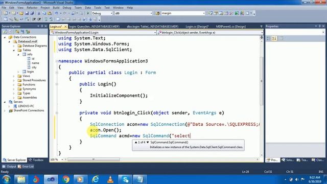Screen dimensions: 327x184
Task: Click the Undo toolbar icon
Action: (x=57, y=13)
